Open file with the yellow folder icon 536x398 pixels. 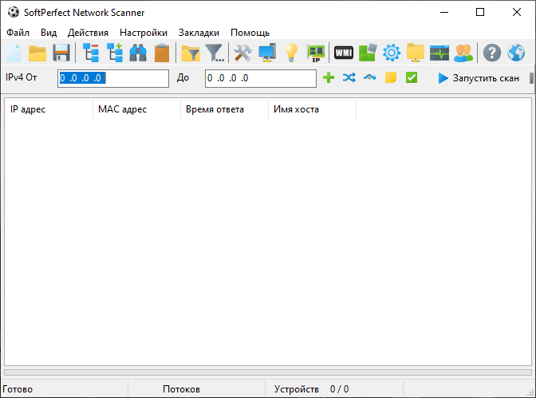coord(37,53)
